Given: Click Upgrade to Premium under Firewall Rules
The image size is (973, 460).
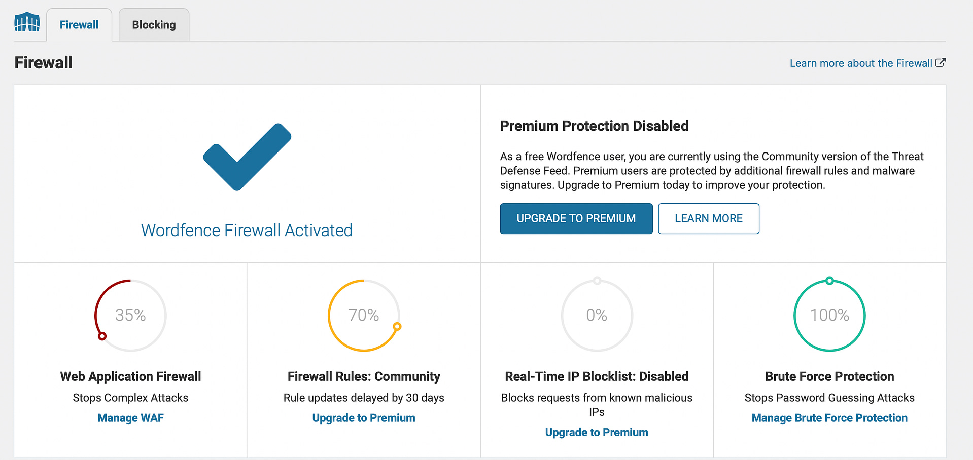Looking at the screenshot, I should [x=364, y=418].
